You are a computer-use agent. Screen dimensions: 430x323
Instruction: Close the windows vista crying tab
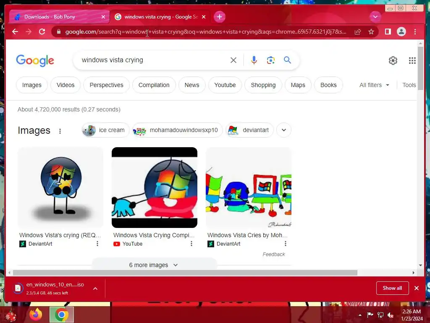pyautogui.click(x=204, y=17)
